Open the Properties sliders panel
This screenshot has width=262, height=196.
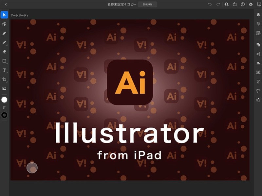258,24
